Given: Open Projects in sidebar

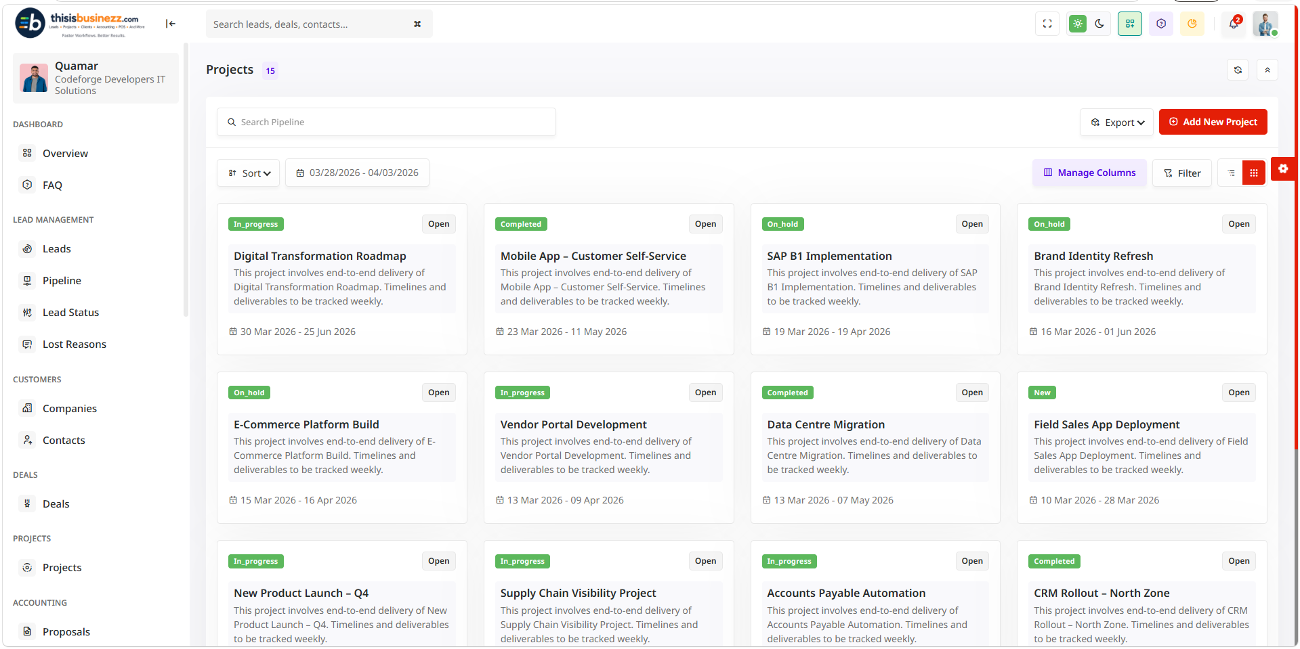Looking at the screenshot, I should click(x=62, y=567).
